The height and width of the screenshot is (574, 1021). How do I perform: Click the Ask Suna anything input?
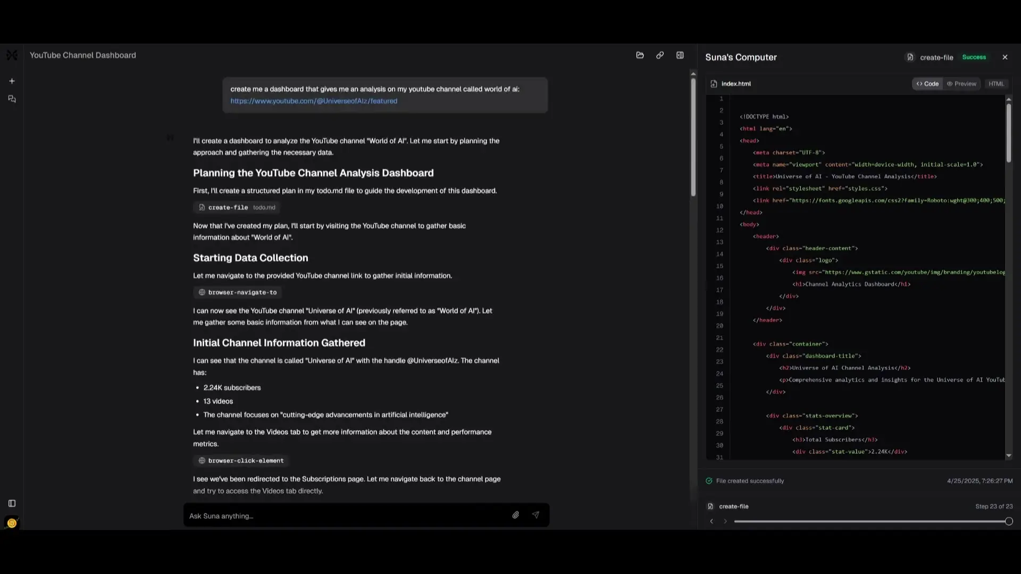point(346,516)
